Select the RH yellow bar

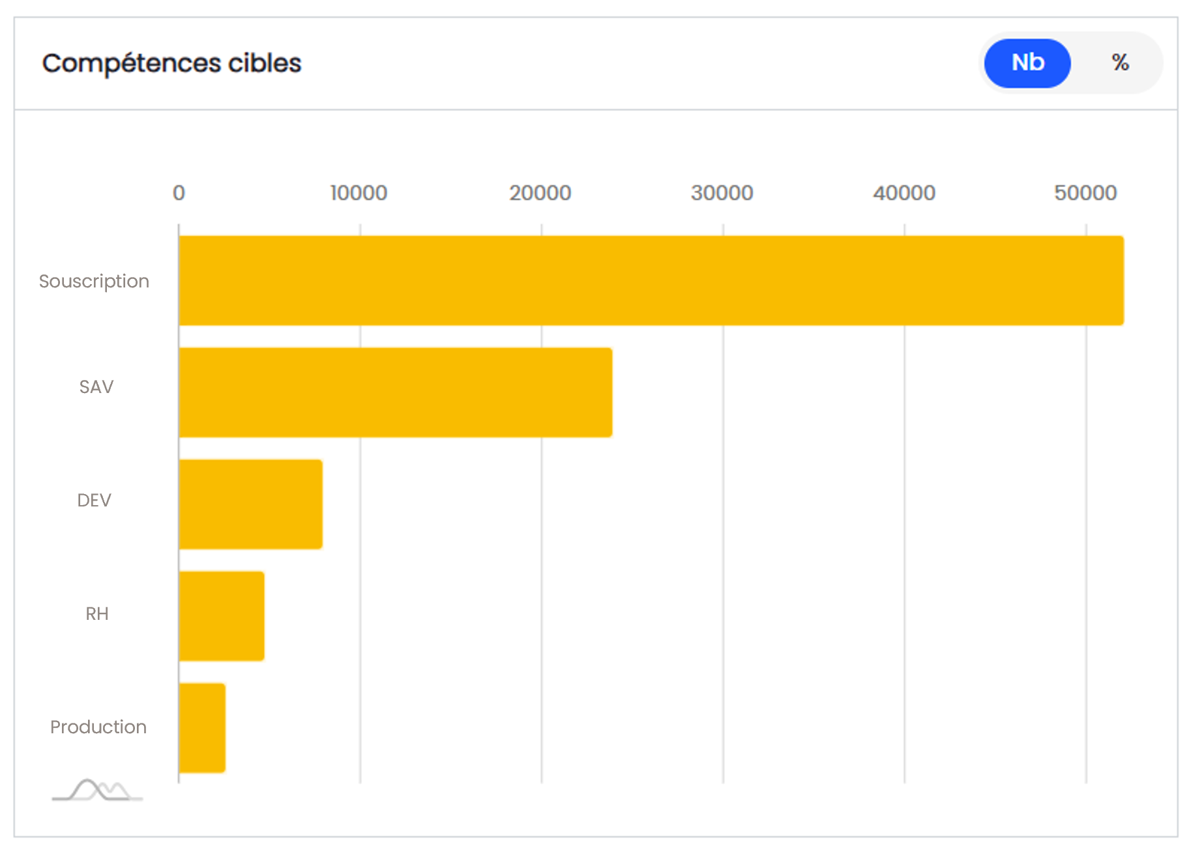[222, 616]
